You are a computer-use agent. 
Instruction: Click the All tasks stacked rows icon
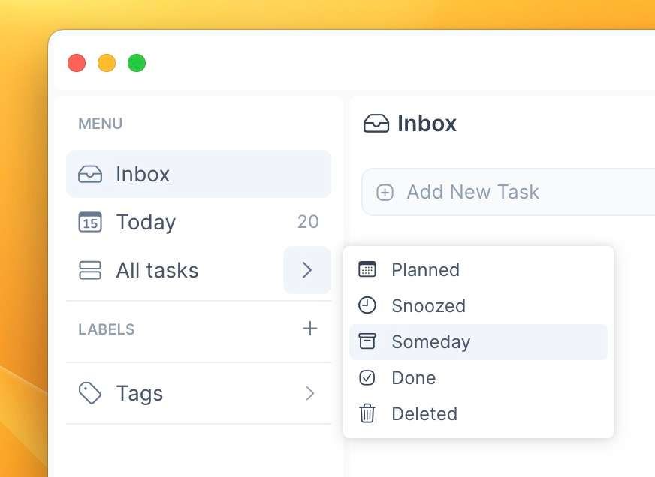90,270
